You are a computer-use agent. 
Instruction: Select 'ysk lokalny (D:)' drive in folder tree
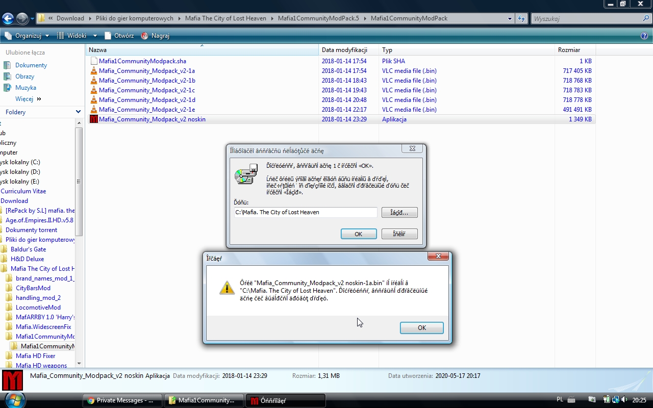point(20,172)
